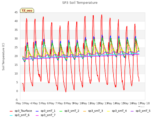Click the 20 y-axis tick label
The height and width of the screenshot is (120, 160).
click(16, 56)
